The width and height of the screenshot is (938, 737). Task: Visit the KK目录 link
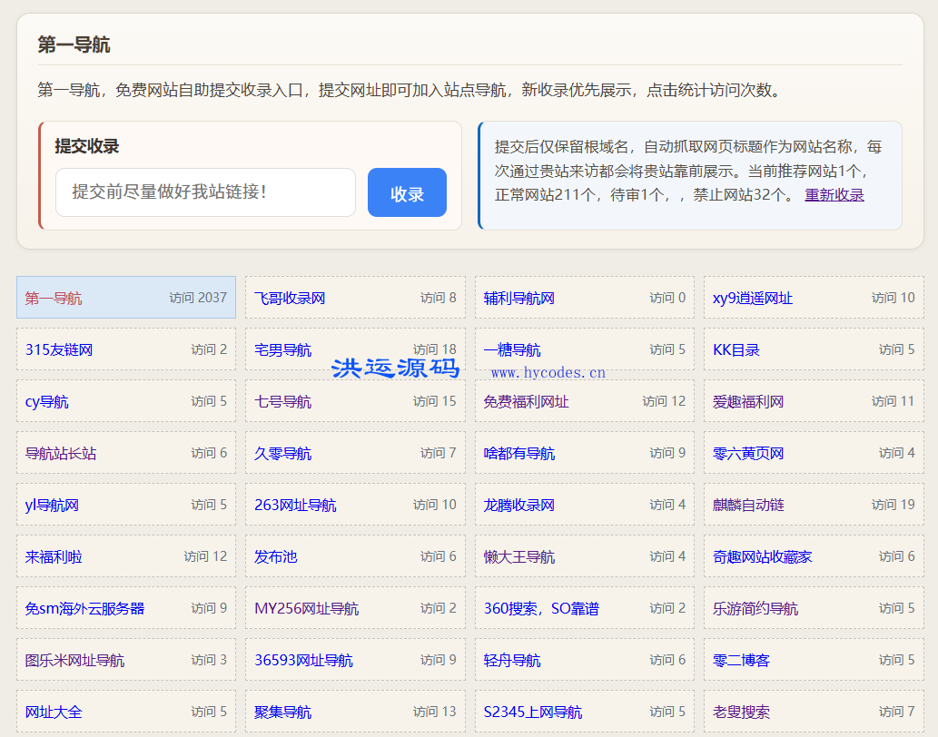[x=736, y=349]
